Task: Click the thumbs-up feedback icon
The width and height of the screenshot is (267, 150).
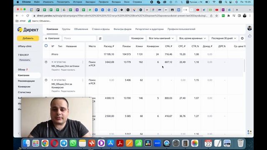Action: click(x=249, y=36)
